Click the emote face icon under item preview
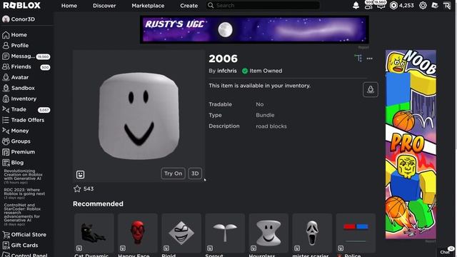The height and width of the screenshot is (257, 457). point(80,174)
